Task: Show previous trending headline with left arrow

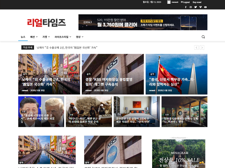Action: [x=196, y=48]
